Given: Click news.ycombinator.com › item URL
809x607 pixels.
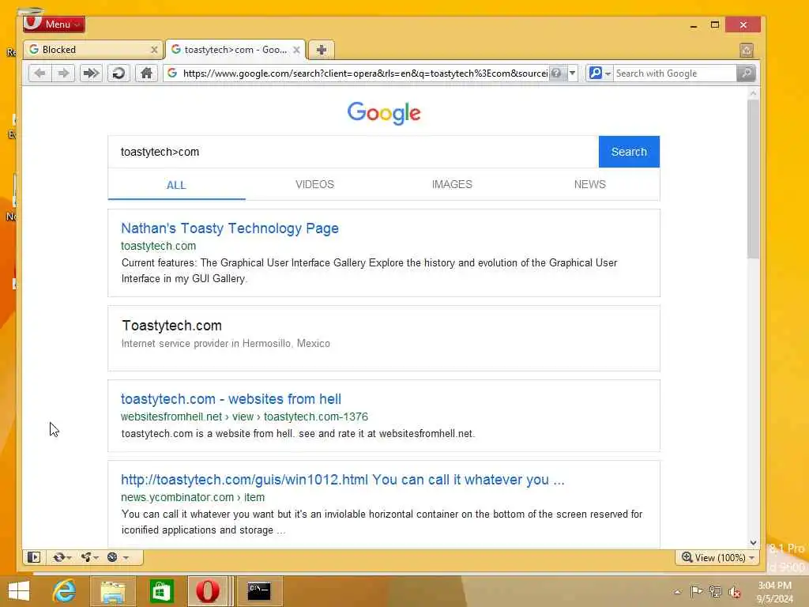Looking at the screenshot, I should (193, 497).
